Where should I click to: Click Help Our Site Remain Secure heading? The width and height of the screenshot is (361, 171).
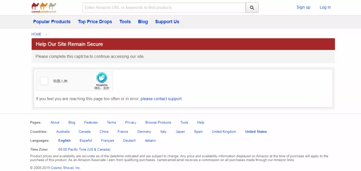click(x=69, y=44)
